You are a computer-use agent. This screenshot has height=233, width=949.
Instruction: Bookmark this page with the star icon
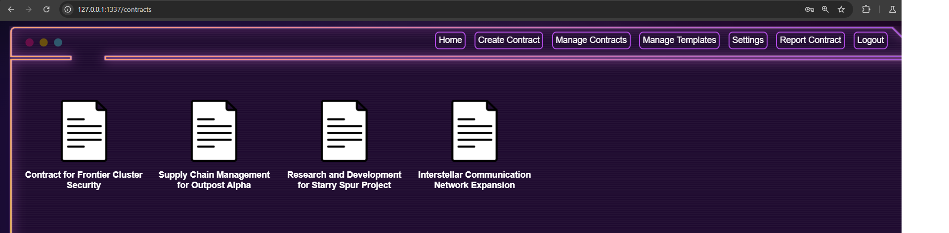(841, 9)
